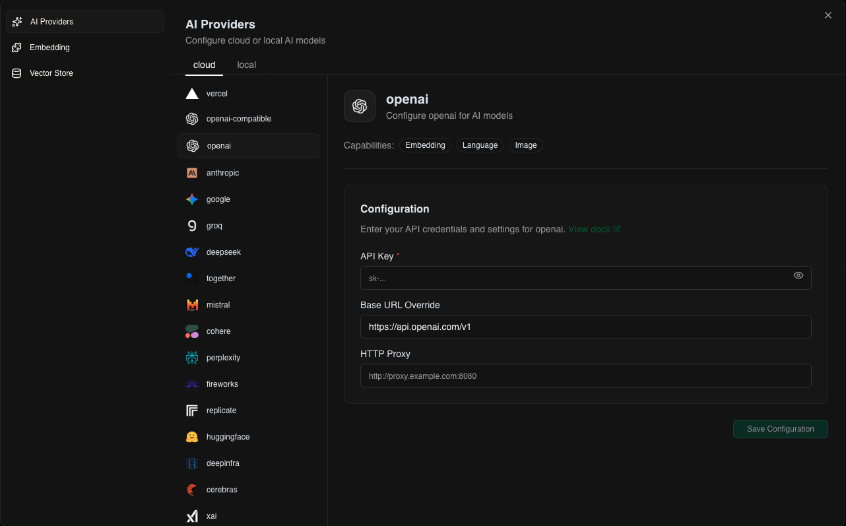This screenshot has height=526, width=846.
Task: Select the openai provider list icon
Action: (x=193, y=146)
